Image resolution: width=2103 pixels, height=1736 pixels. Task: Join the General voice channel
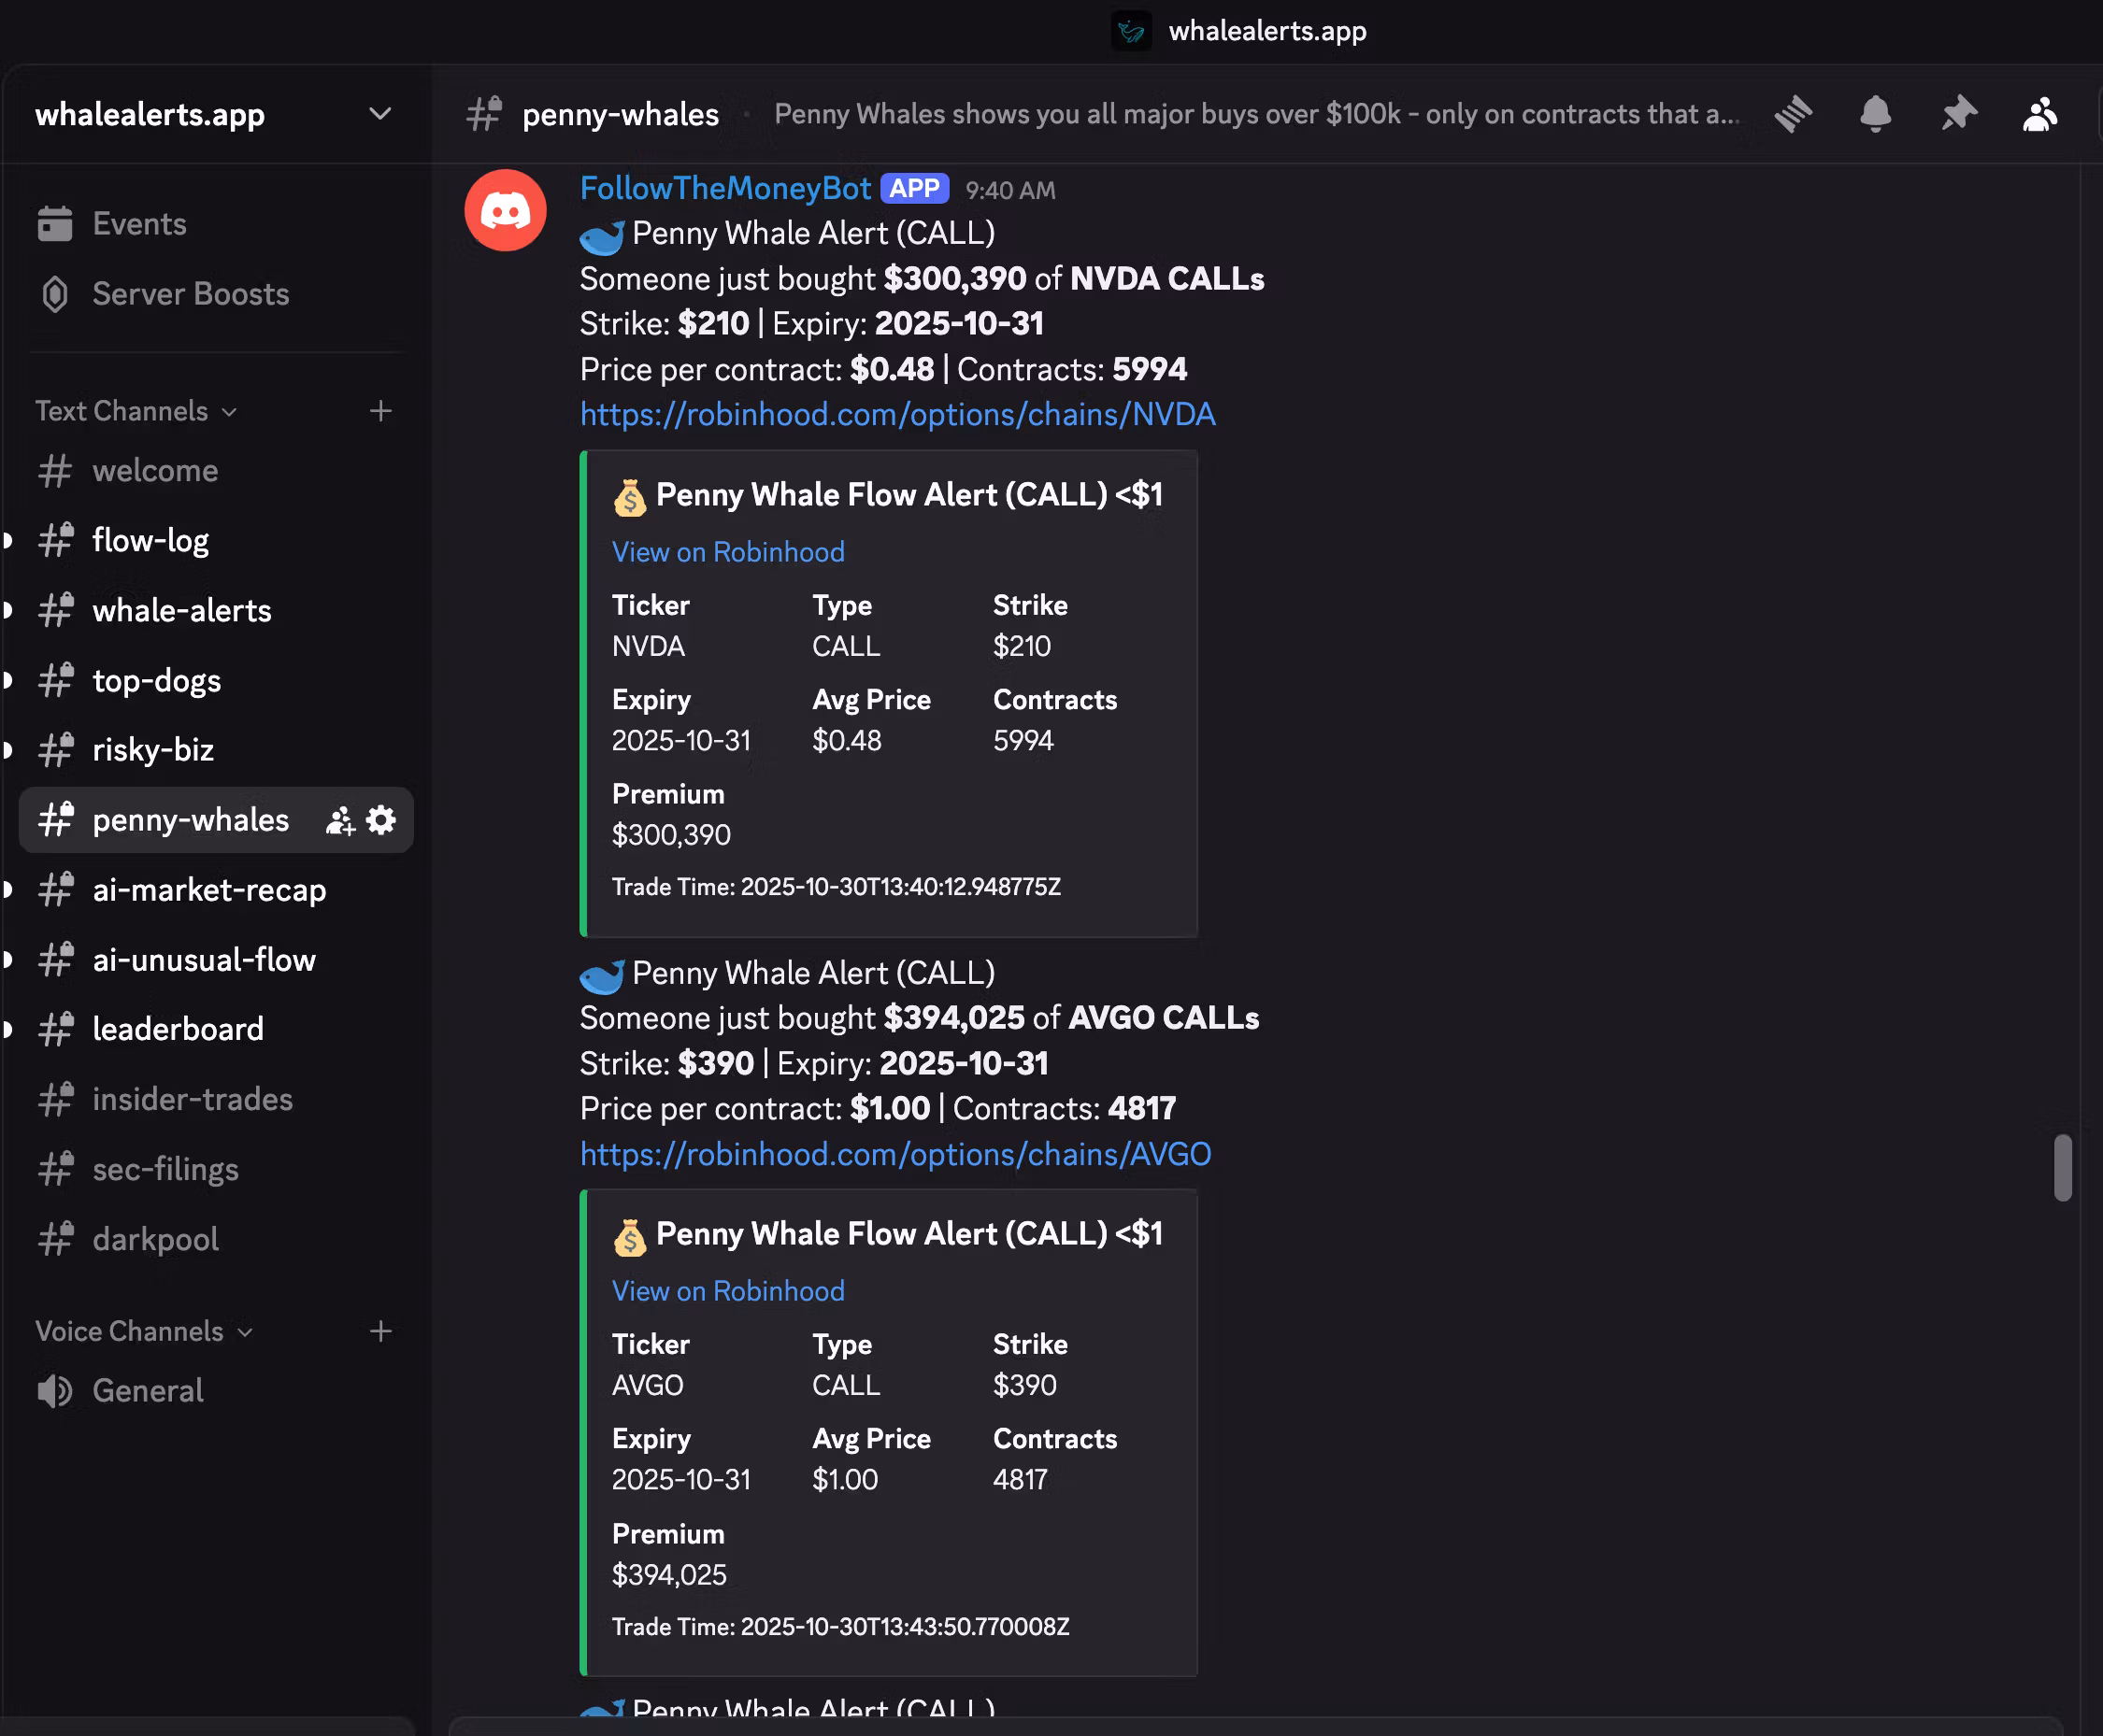(147, 1390)
